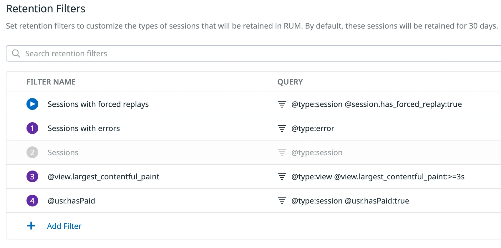Image resolution: width=501 pixels, height=248 pixels.
Task: Click the greyed-out number 2 badge
Action: click(x=32, y=152)
